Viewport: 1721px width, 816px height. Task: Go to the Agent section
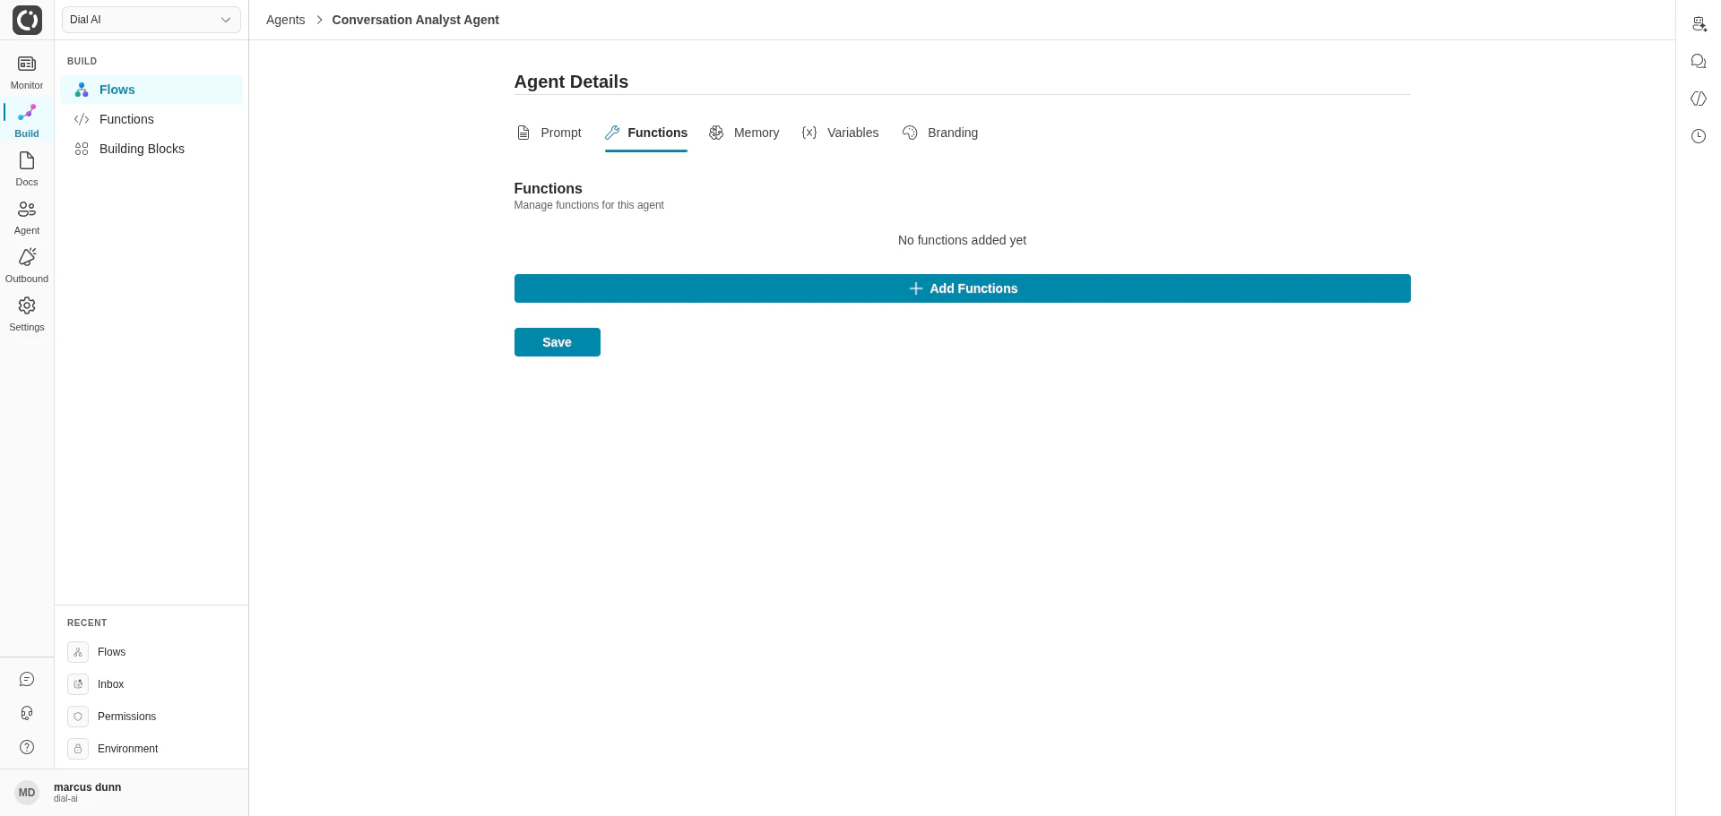[27, 218]
